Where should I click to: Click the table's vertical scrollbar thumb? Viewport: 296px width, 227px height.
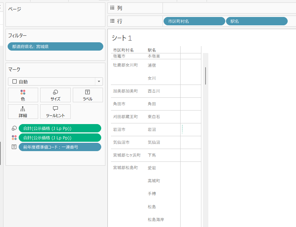(x=206, y=76)
